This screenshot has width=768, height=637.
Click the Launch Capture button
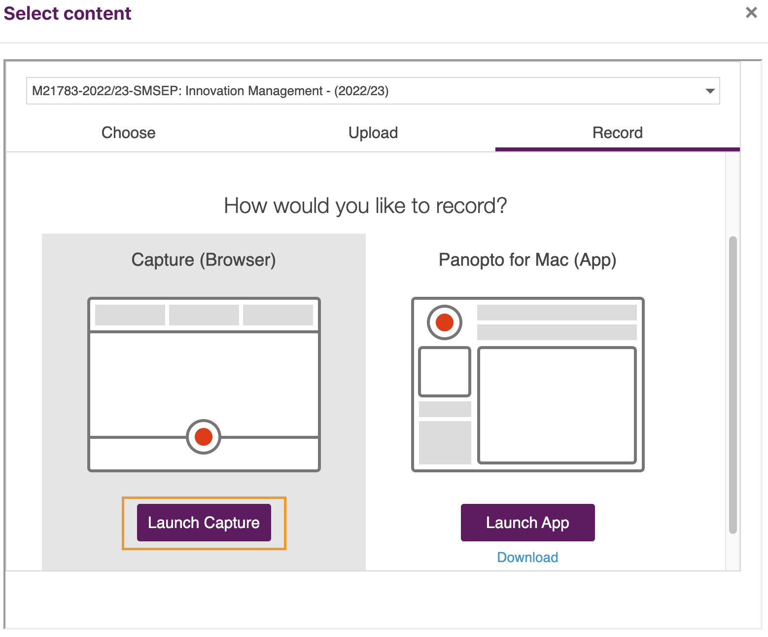[204, 523]
